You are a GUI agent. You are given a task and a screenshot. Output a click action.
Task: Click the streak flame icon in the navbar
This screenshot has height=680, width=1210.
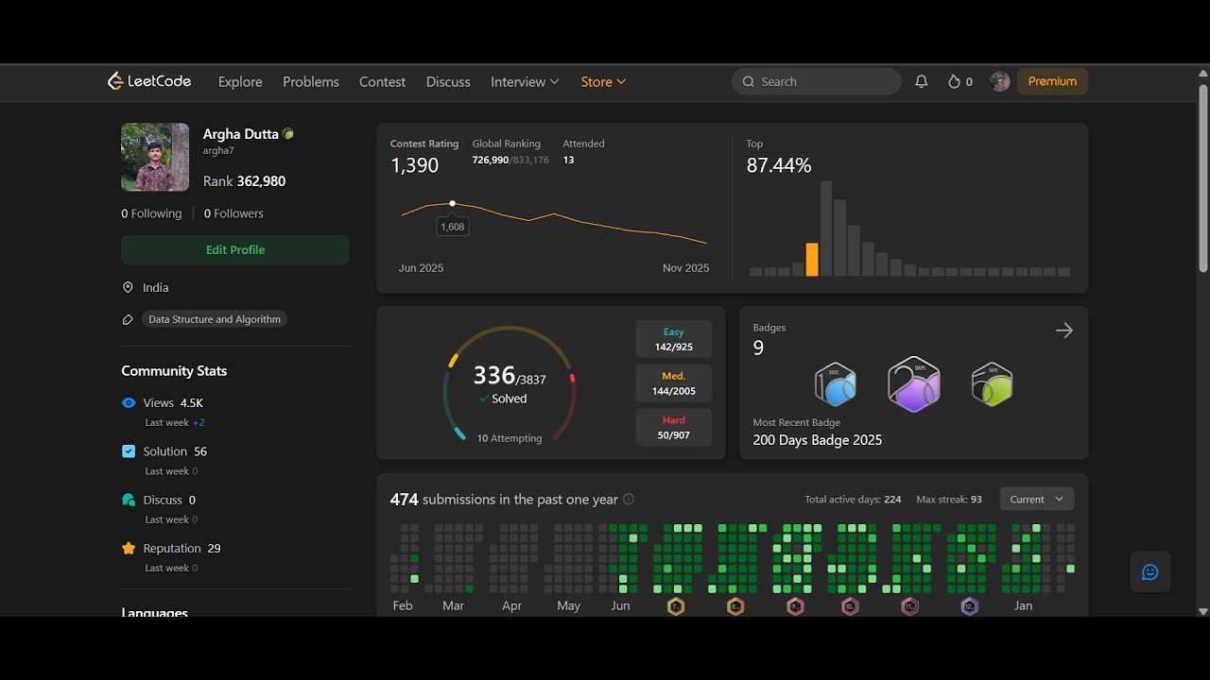pyautogui.click(x=954, y=82)
